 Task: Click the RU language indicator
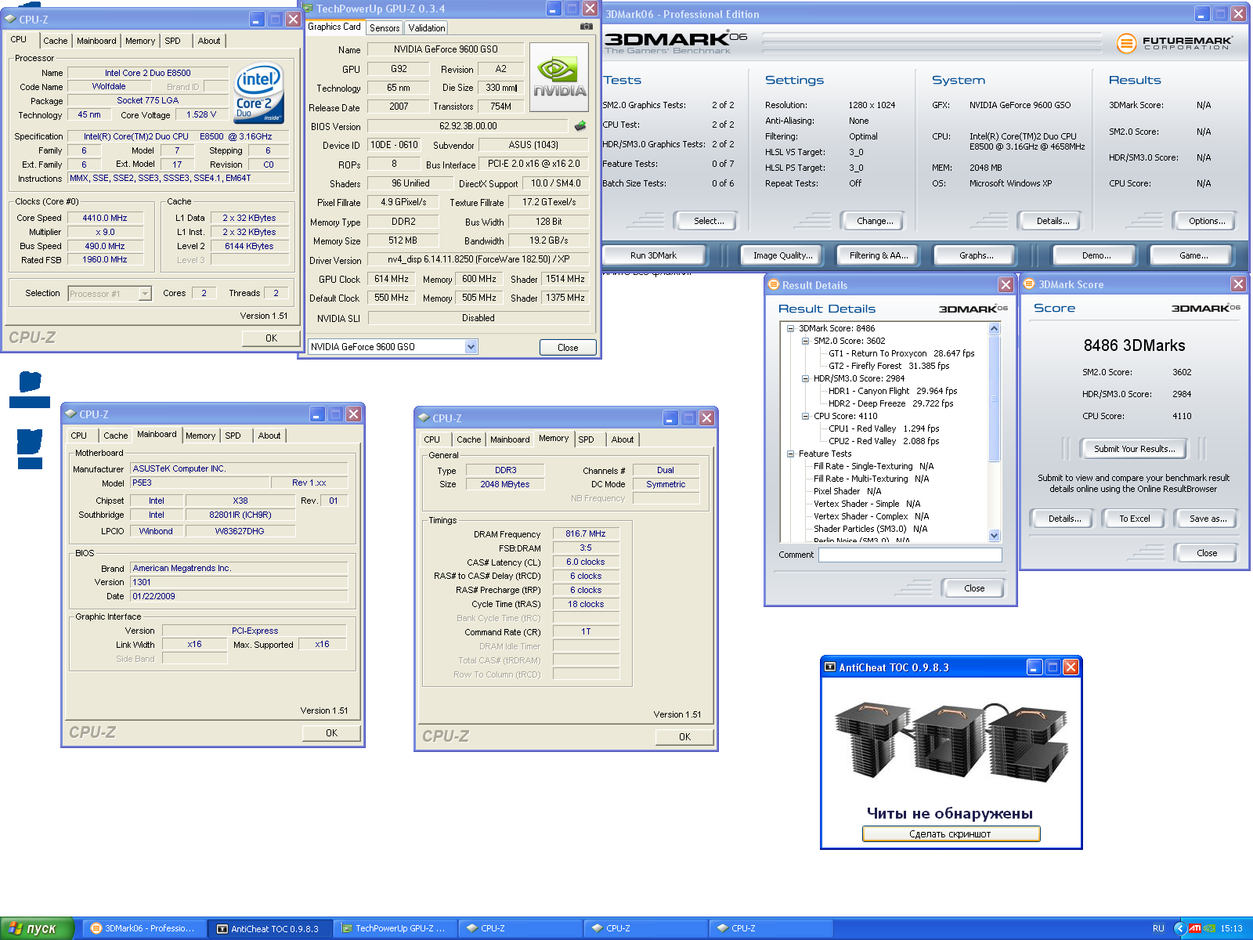(x=1158, y=928)
